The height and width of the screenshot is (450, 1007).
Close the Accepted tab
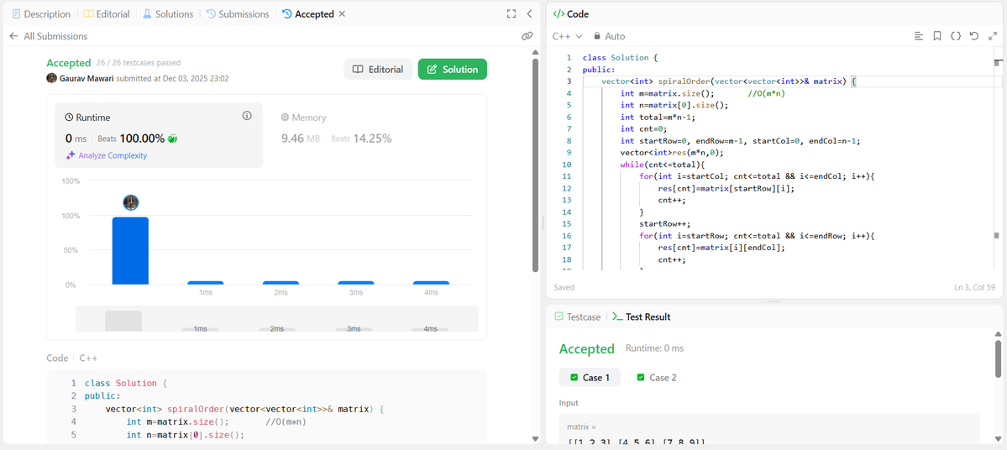(342, 14)
